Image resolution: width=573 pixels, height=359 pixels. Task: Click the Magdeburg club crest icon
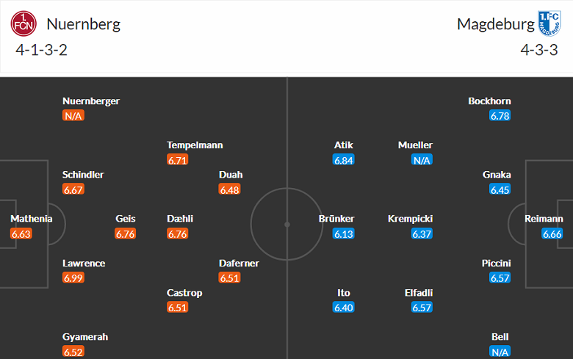(549, 23)
